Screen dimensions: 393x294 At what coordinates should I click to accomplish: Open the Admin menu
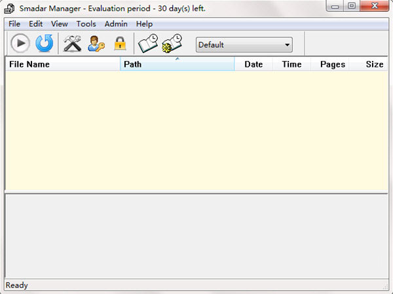tap(116, 24)
